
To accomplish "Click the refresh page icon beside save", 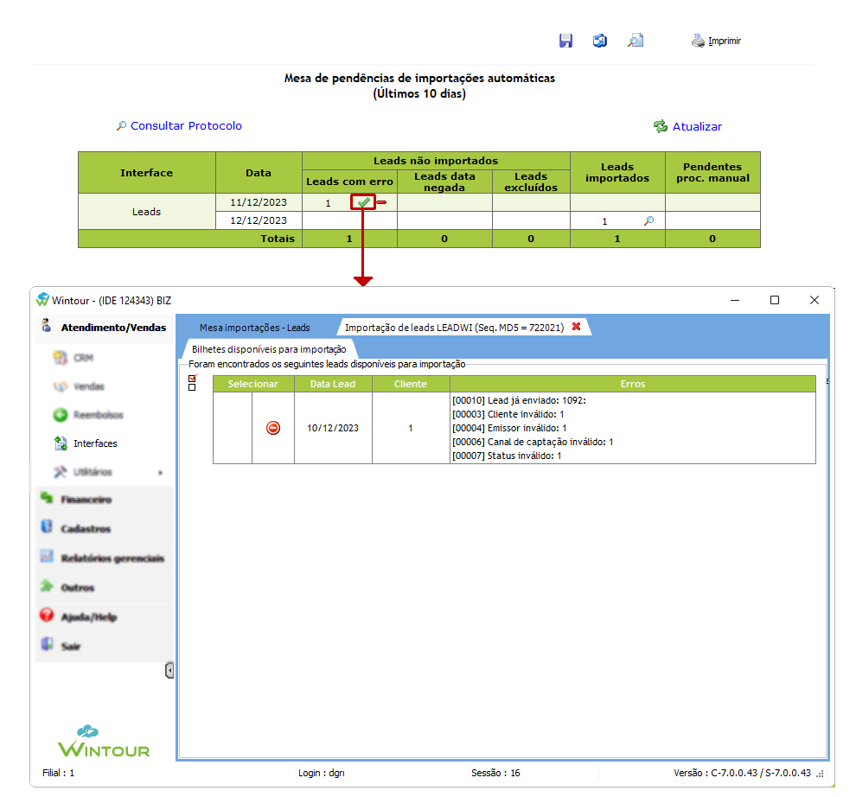I will click(600, 41).
